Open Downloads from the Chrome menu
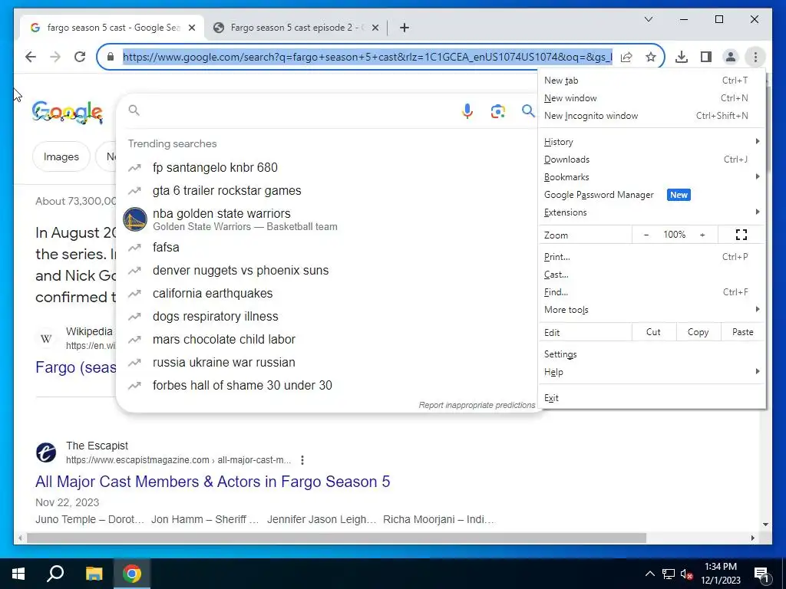Image resolution: width=786 pixels, height=589 pixels. 652,160
